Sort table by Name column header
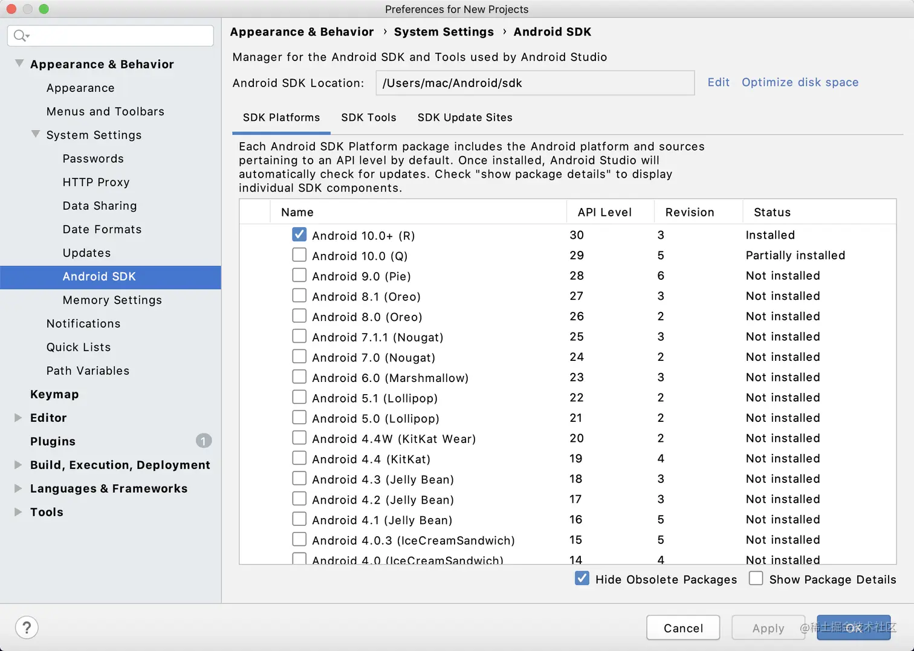The height and width of the screenshot is (651, 914). coord(418,212)
